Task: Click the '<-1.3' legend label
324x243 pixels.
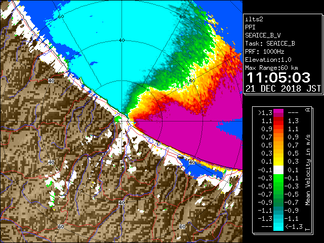Action: point(294,227)
